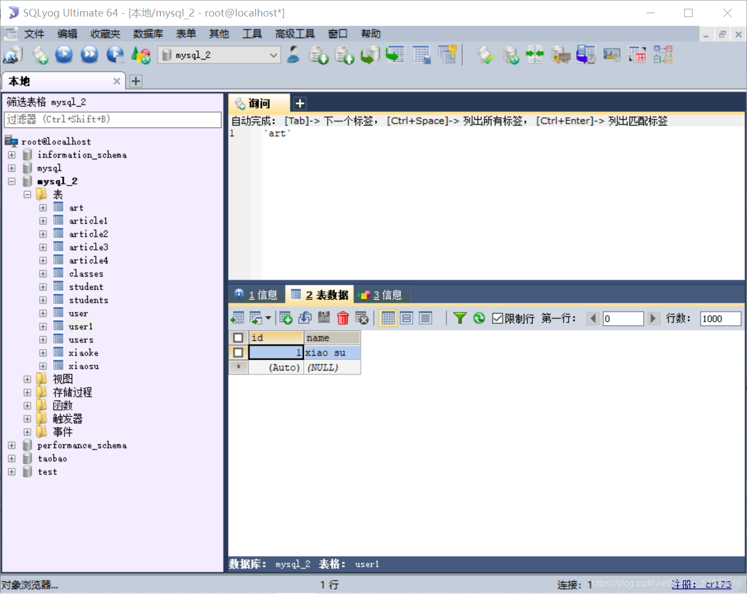Focus the 过滤器 filter input field
This screenshot has width=747, height=594.
(113, 119)
